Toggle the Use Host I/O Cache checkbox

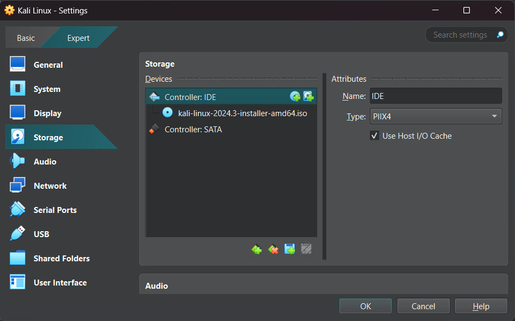tap(374, 135)
